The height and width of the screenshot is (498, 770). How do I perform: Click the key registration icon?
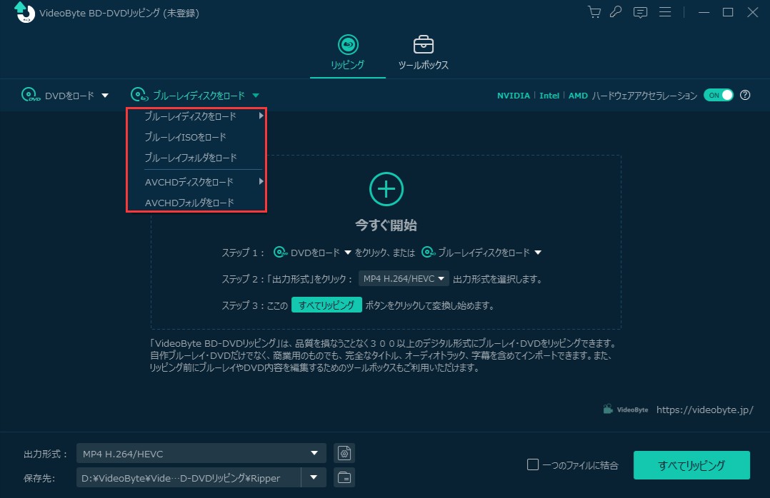(616, 12)
